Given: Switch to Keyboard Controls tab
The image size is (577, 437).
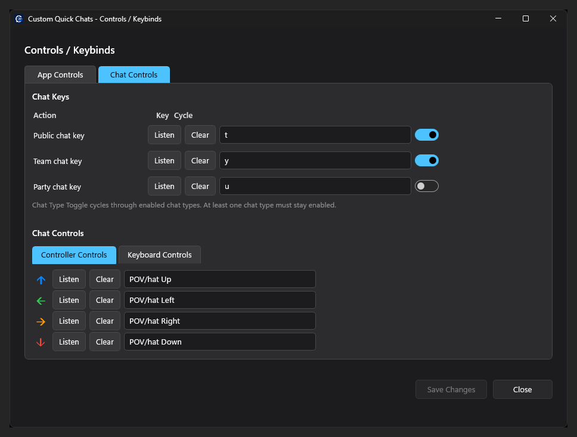Looking at the screenshot, I should coord(160,255).
